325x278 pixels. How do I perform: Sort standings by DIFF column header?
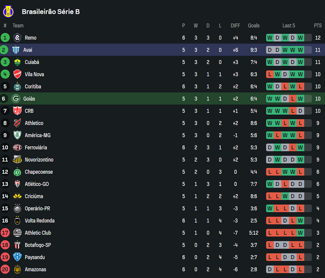click(235, 26)
